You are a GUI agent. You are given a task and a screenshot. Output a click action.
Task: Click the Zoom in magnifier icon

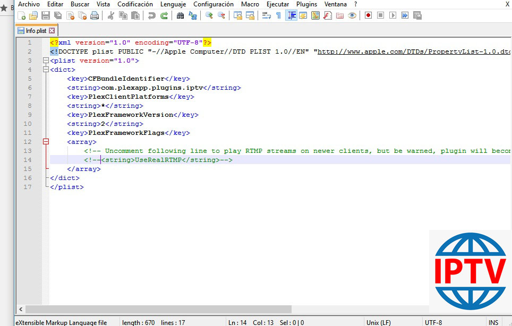click(209, 15)
